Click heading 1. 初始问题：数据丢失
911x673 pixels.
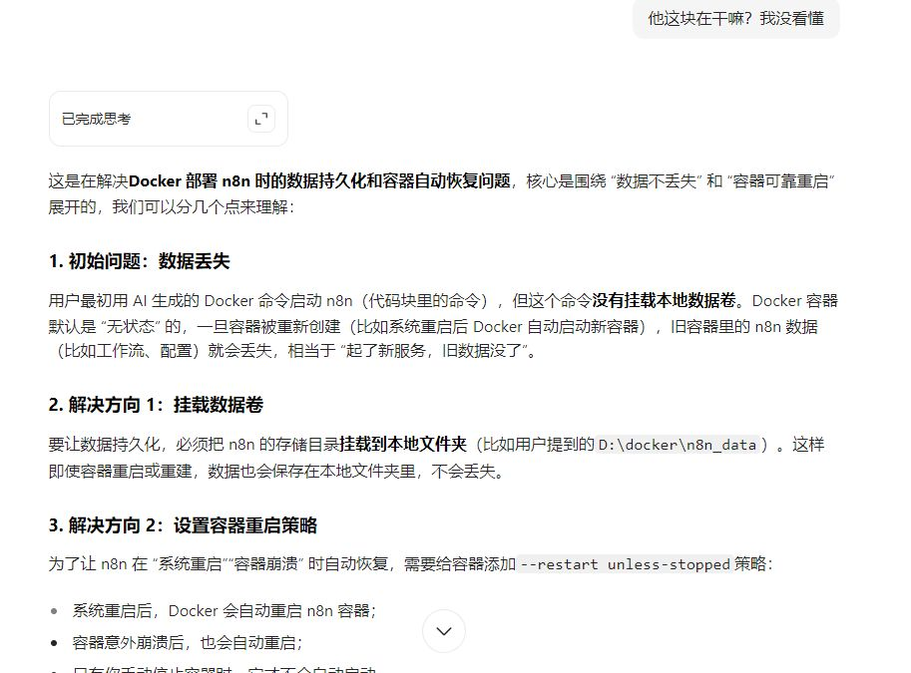tap(140, 261)
